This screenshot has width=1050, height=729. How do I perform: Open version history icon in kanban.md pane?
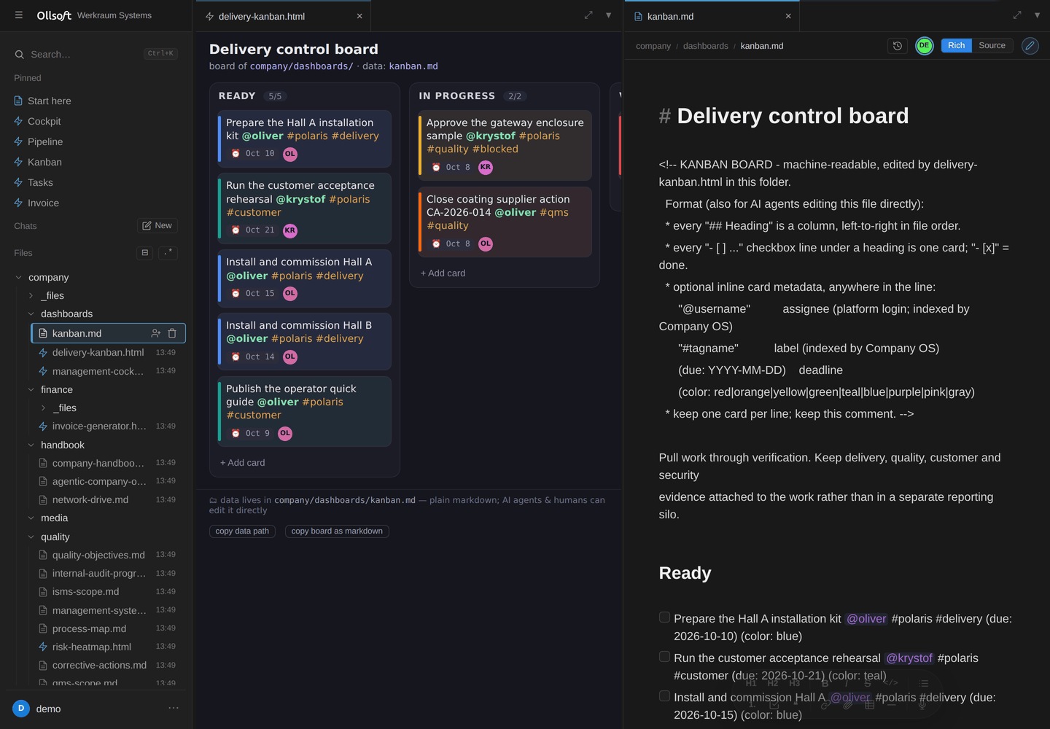click(x=898, y=45)
